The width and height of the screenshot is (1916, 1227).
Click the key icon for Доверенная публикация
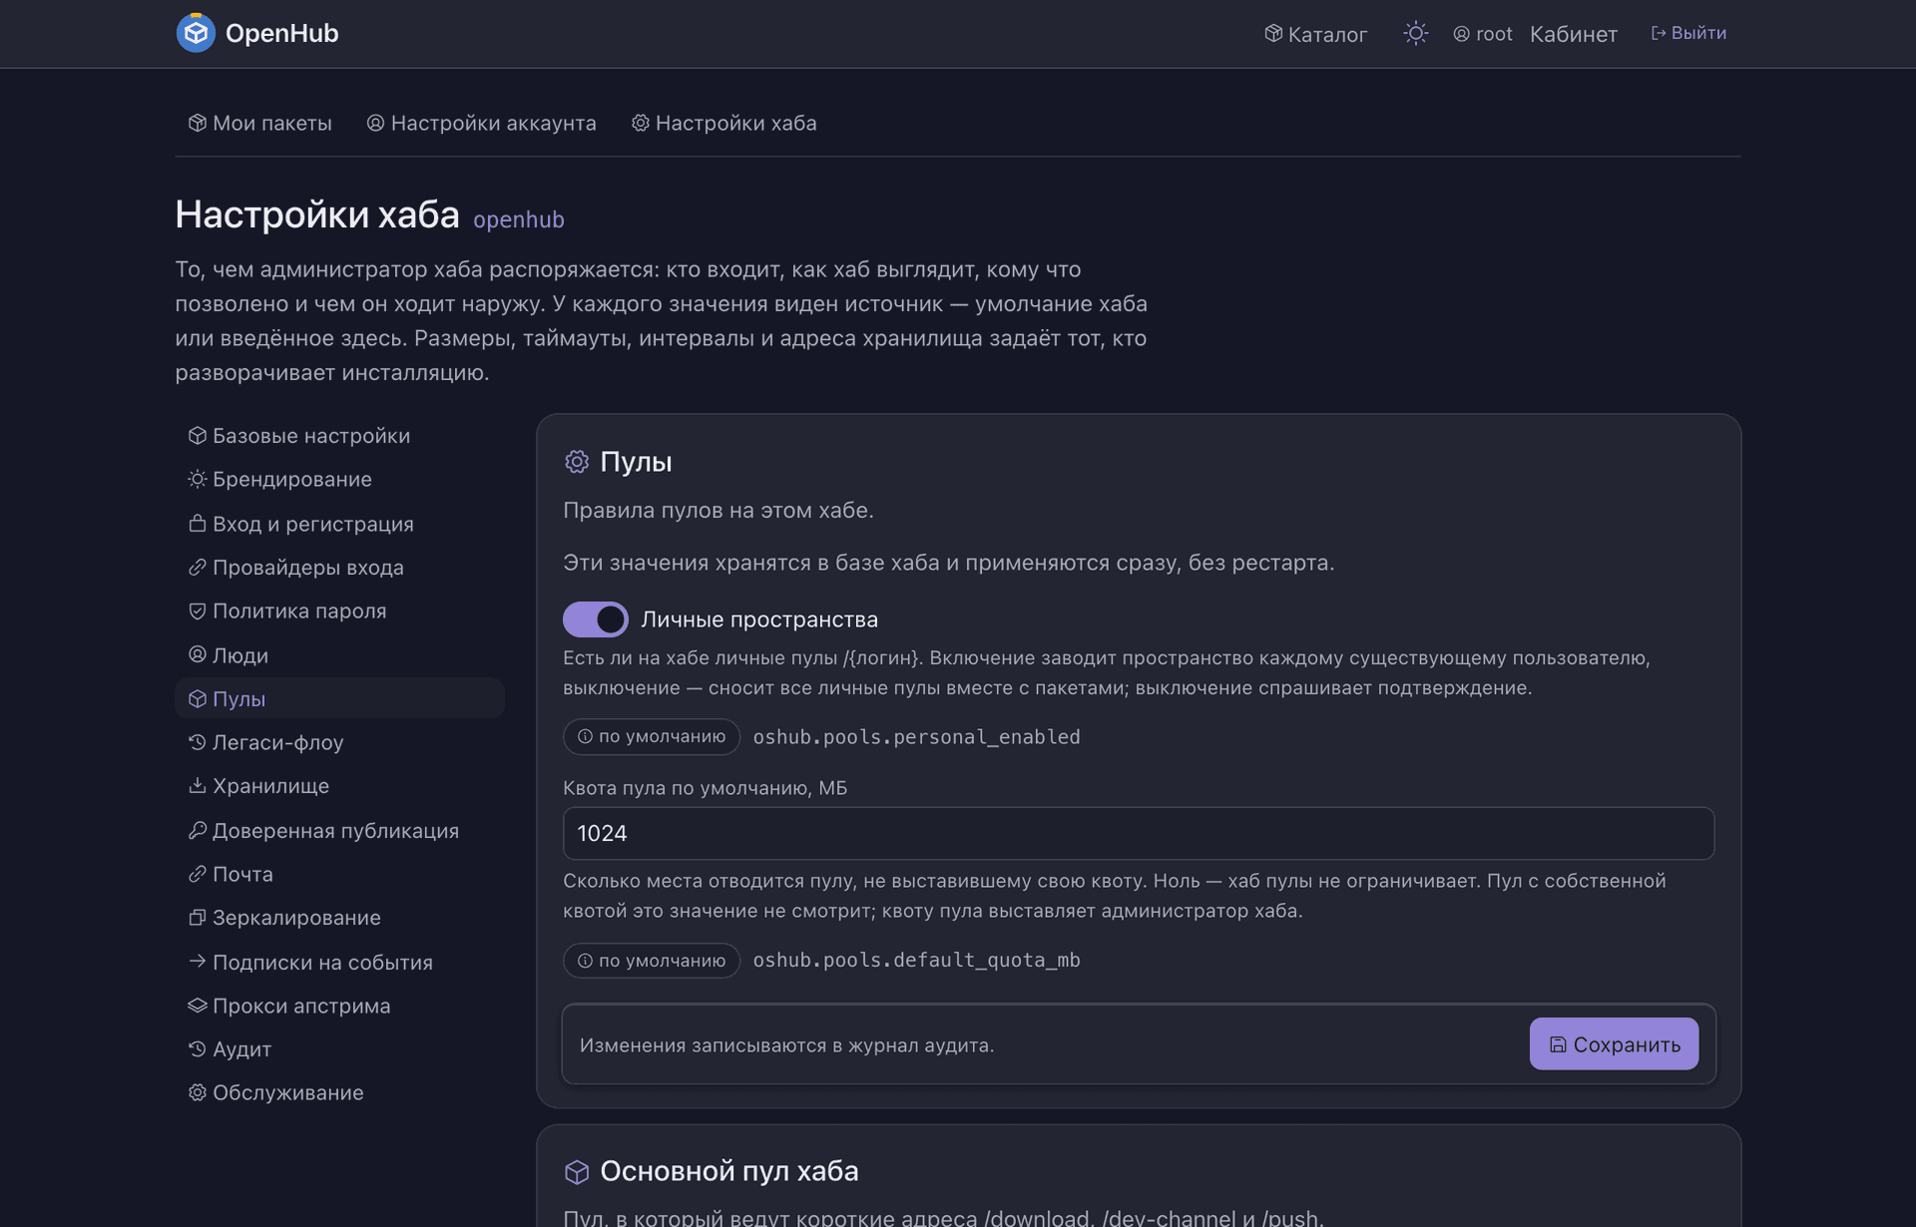tap(198, 830)
